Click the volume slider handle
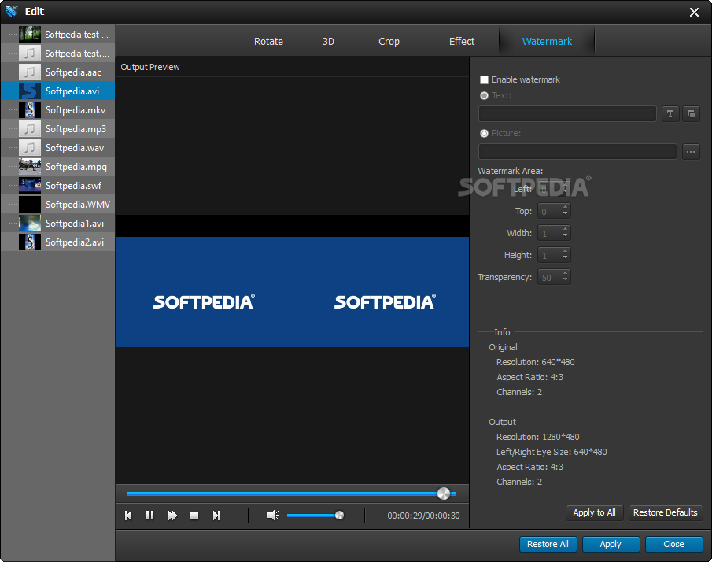The height and width of the screenshot is (562, 712). click(x=339, y=516)
